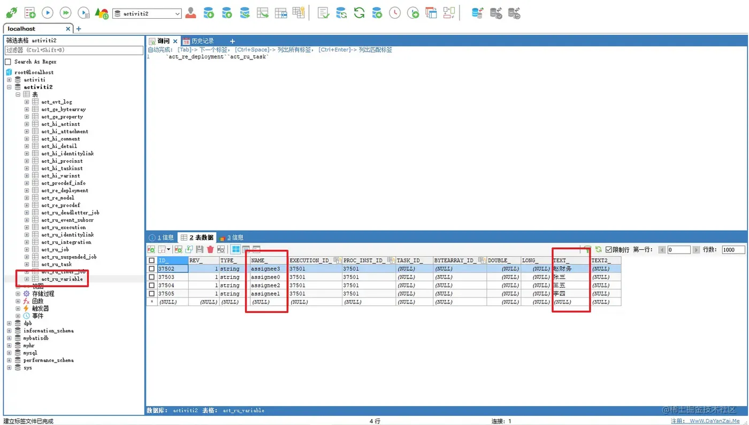Screen dimensions: 749x425
Task: Check the row checkbox for ID 37503
Action: tap(151, 277)
